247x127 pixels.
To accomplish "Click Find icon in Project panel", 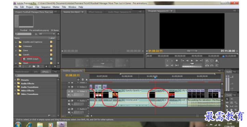I will pyautogui.click(x=30, y=66).
